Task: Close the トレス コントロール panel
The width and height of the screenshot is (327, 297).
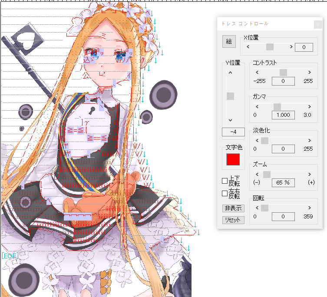Action: pyautogui.click(x=318, y=25)
